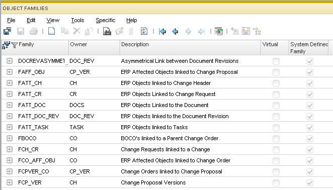Toggle Virtual checkbox for FBOCO row
The image size is (333, 190).
(276, 139)
